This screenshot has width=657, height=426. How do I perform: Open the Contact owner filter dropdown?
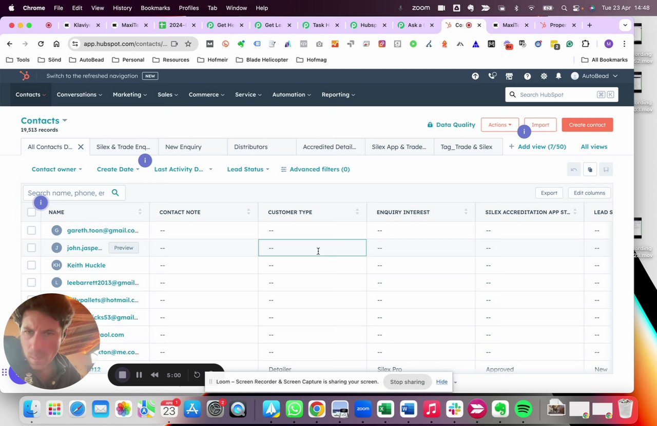[x=56, y=169]
